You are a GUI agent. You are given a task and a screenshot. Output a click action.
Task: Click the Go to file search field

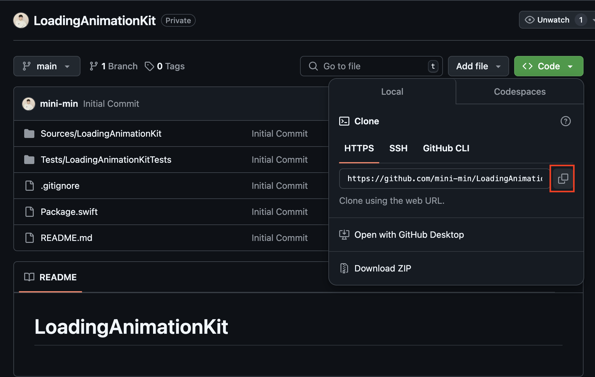[371, 66]
